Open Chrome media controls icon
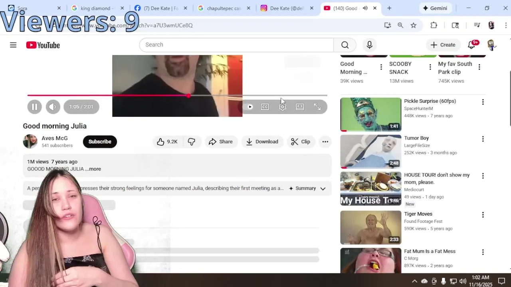The width and height of the screenshot is (511, 287). (477, 25)
